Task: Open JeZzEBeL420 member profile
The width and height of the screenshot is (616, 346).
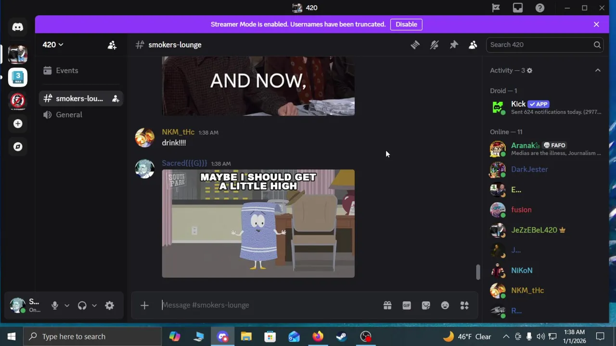Action: [x=546, y=230]
